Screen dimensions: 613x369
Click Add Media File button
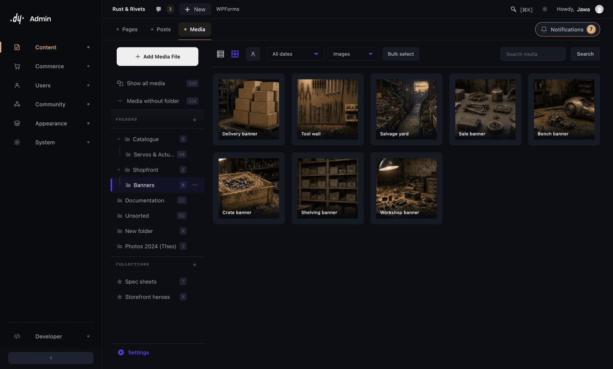point(157,56)
